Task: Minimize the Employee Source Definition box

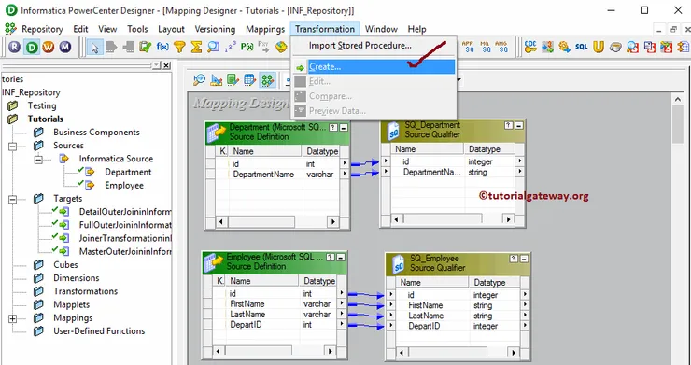Action: point(341,257)
